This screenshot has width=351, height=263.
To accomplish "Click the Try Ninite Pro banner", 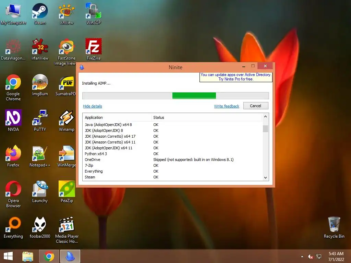I will [x=236, y=77].
